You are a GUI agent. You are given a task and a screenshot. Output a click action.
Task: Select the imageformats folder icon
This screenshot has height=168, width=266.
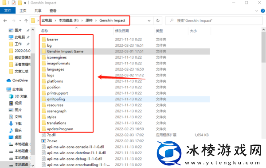tap(44, 63)
